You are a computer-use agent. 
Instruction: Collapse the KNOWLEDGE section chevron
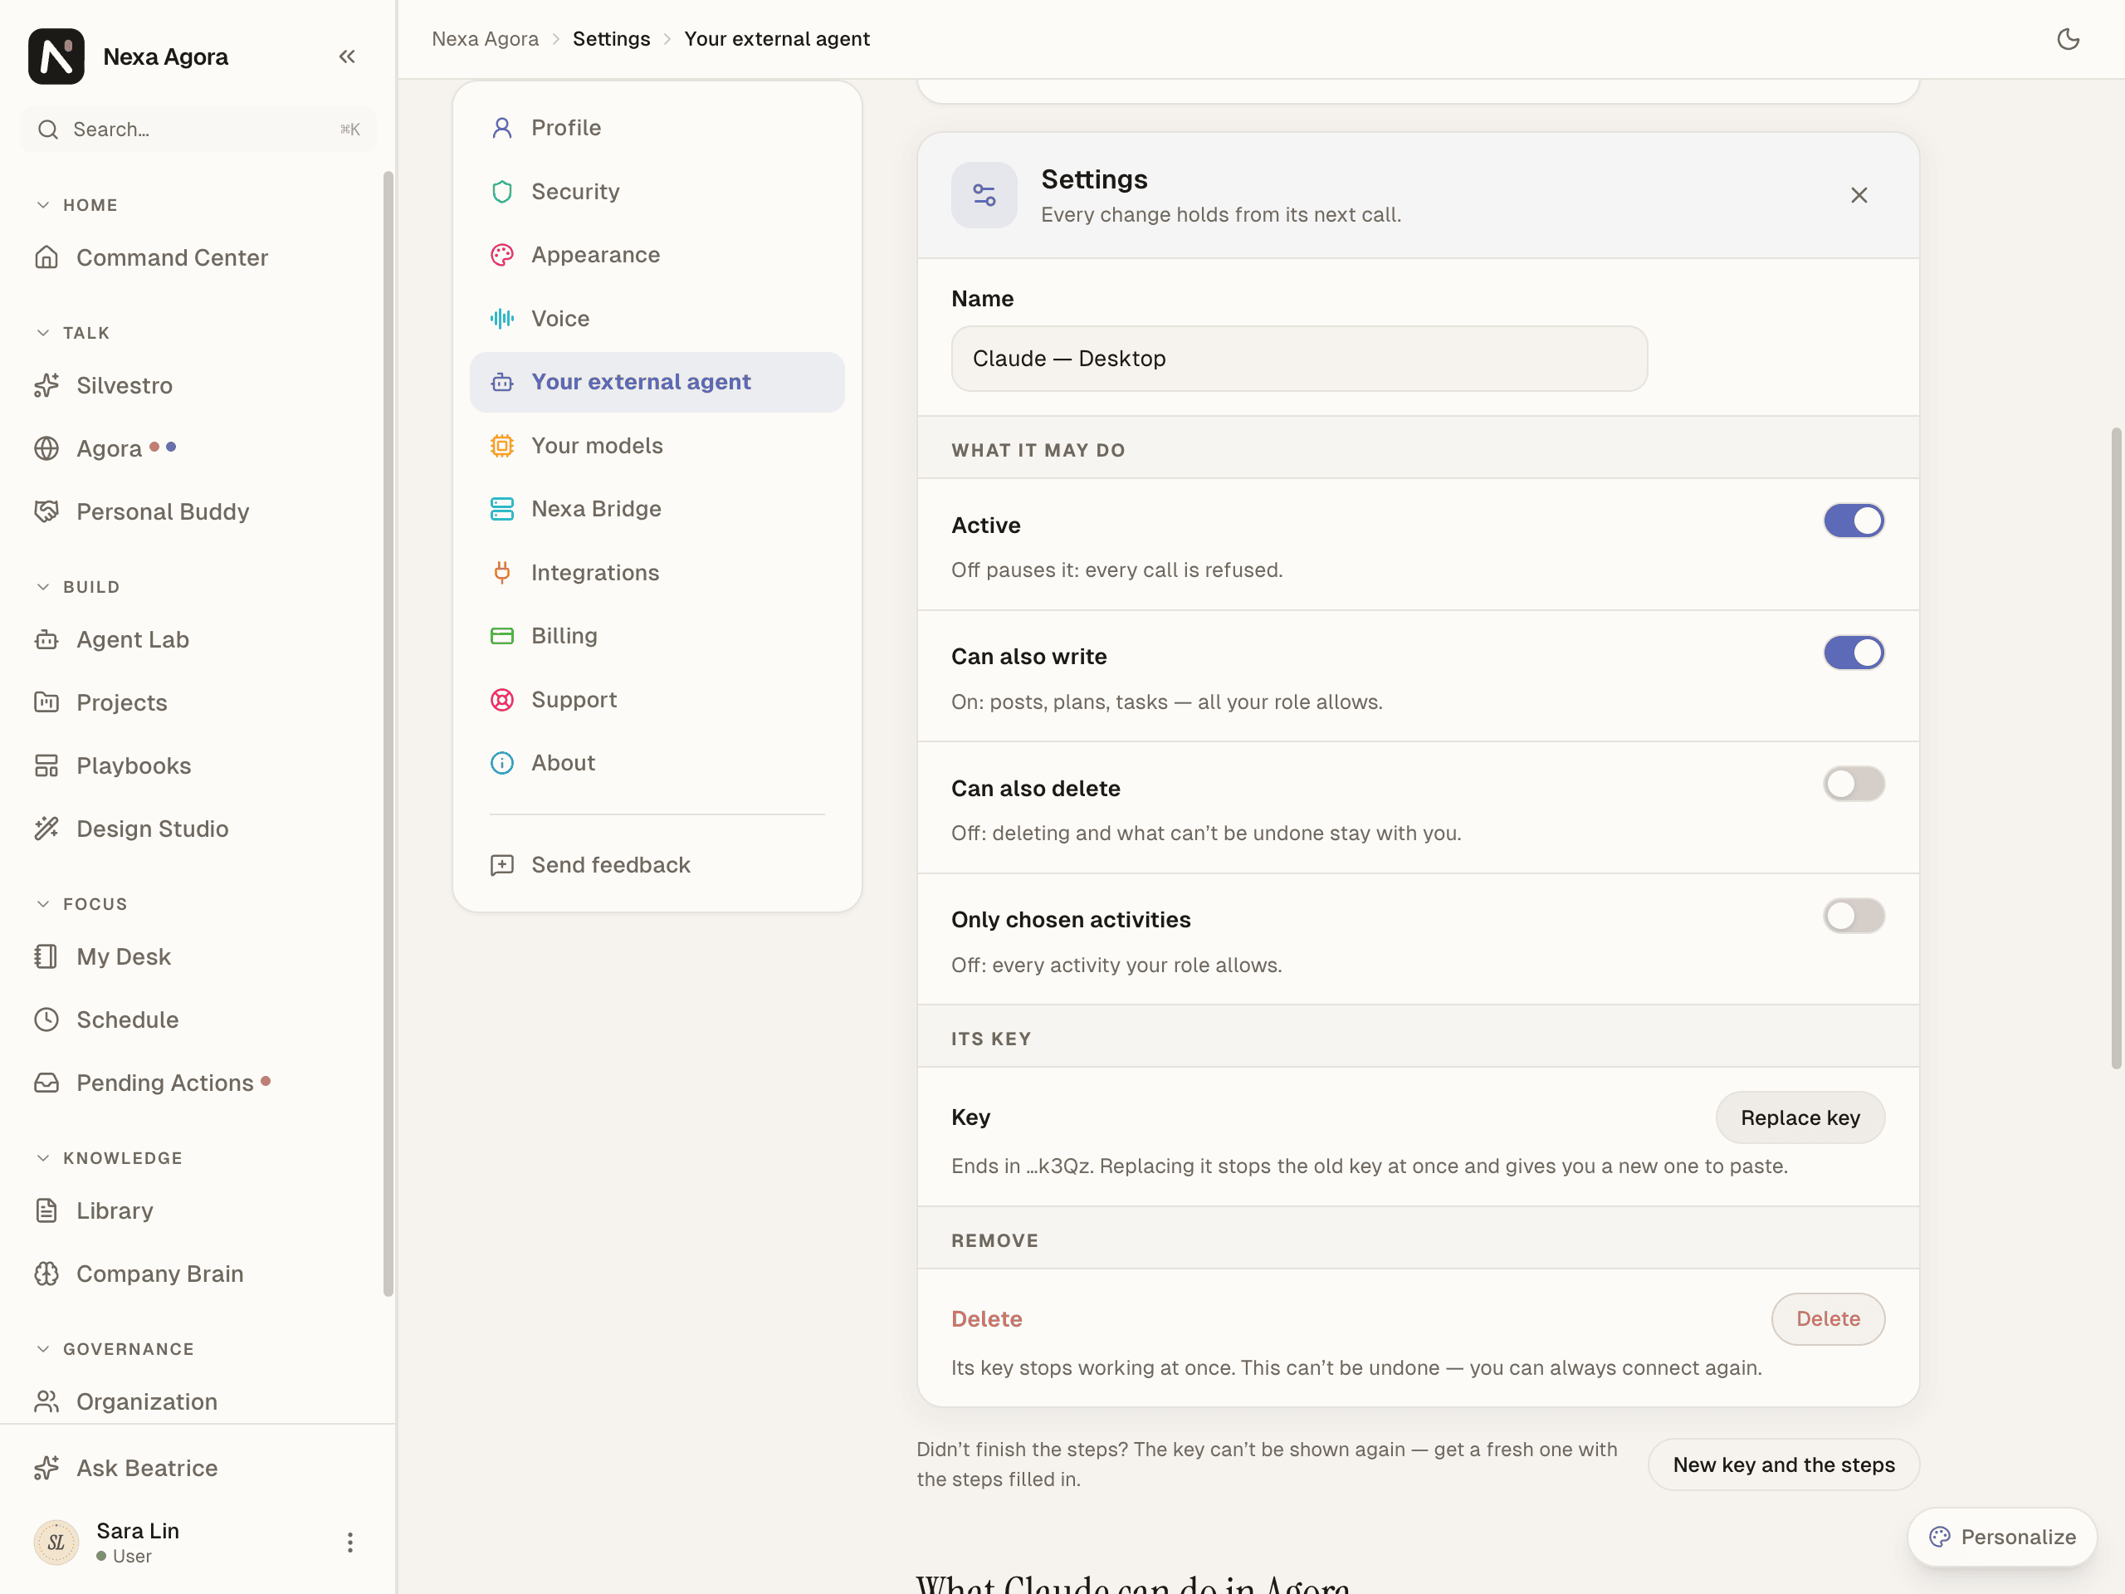pyautogui.click(x=43, y=1158)
